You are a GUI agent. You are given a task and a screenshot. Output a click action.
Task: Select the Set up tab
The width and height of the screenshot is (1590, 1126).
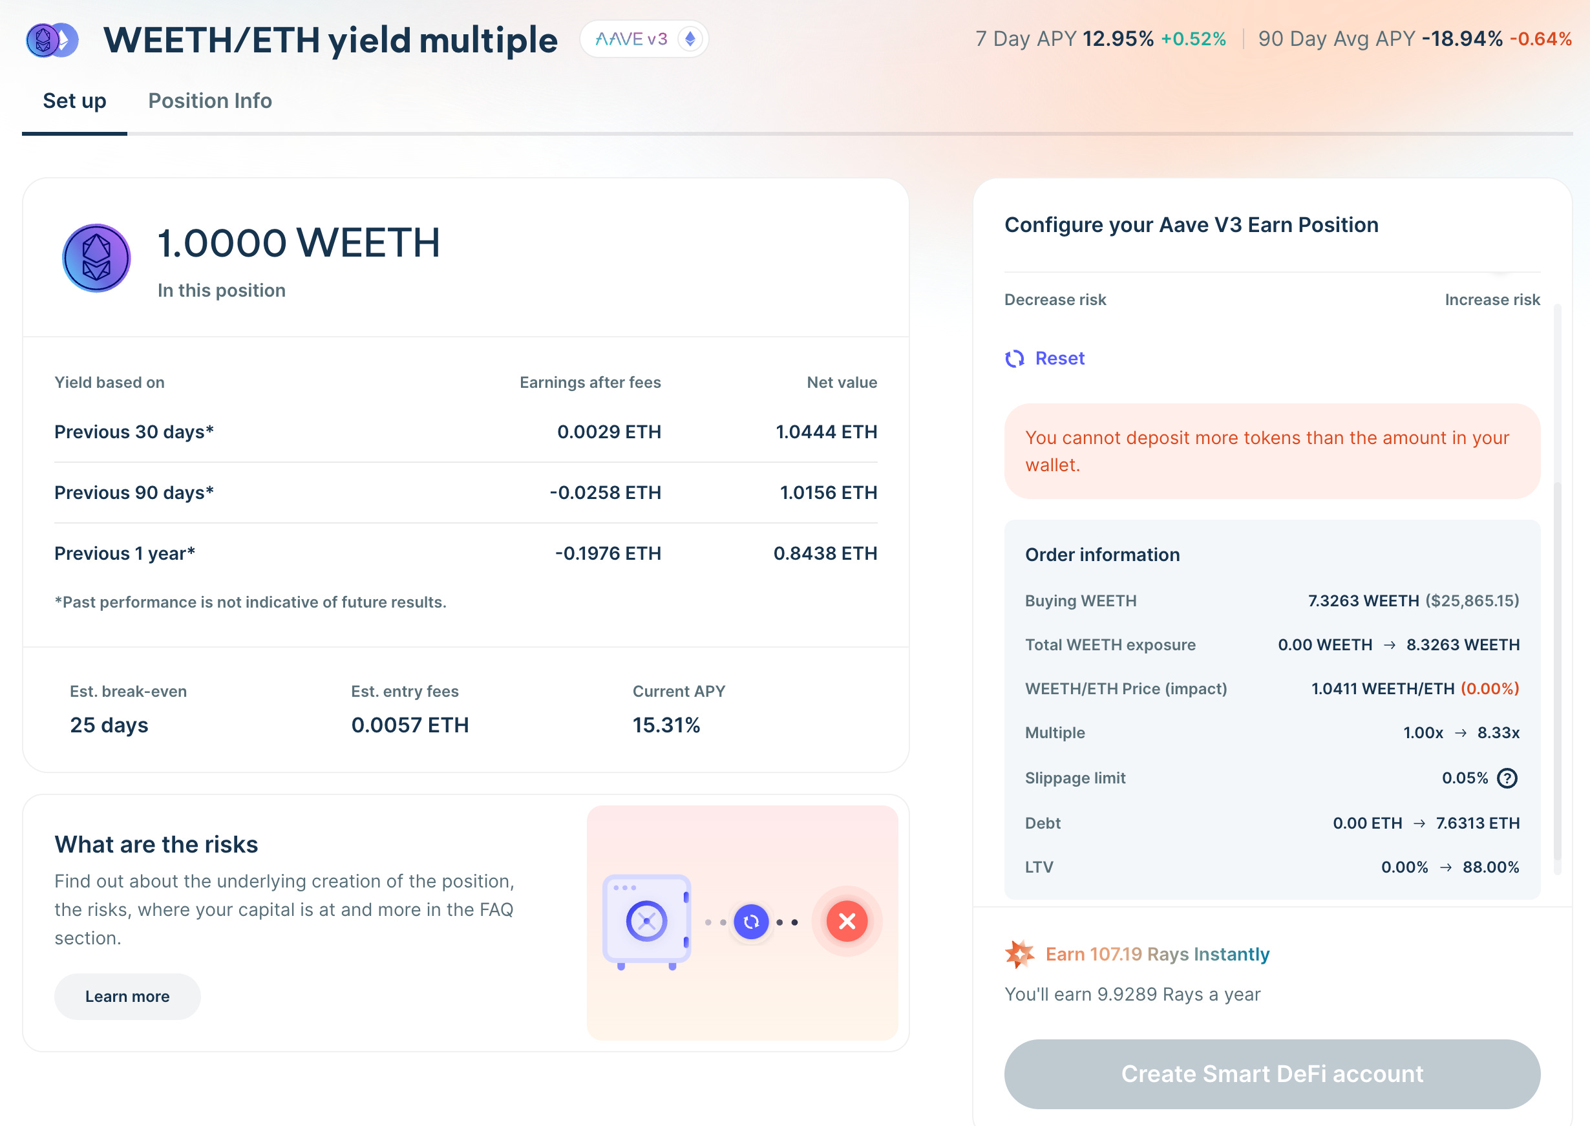point(74,101)
